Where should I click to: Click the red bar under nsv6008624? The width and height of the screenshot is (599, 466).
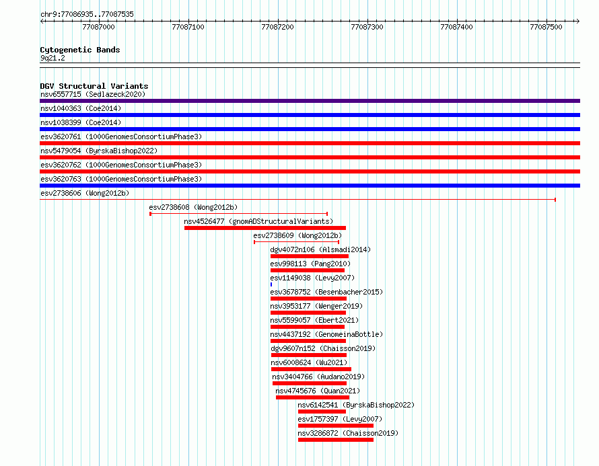(x=312, y=369)
